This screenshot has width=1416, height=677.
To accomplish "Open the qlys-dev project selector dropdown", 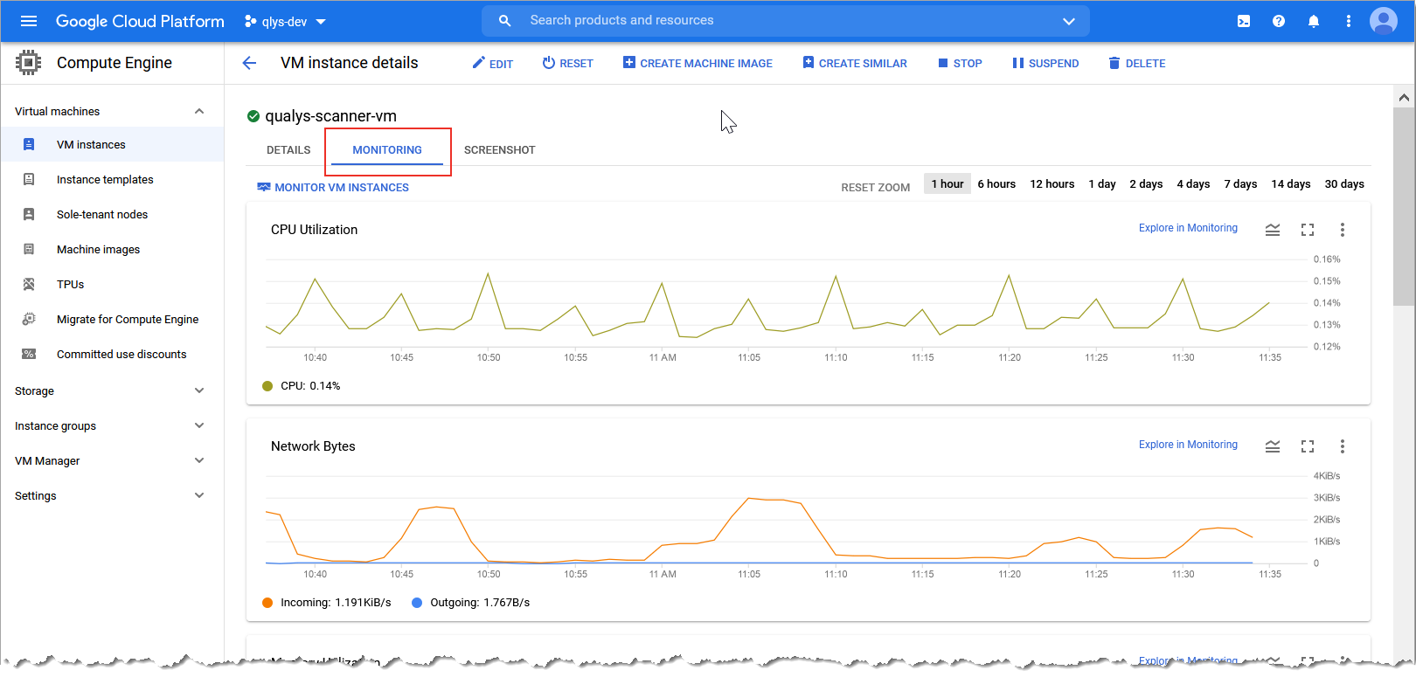I will click(286, 21).
